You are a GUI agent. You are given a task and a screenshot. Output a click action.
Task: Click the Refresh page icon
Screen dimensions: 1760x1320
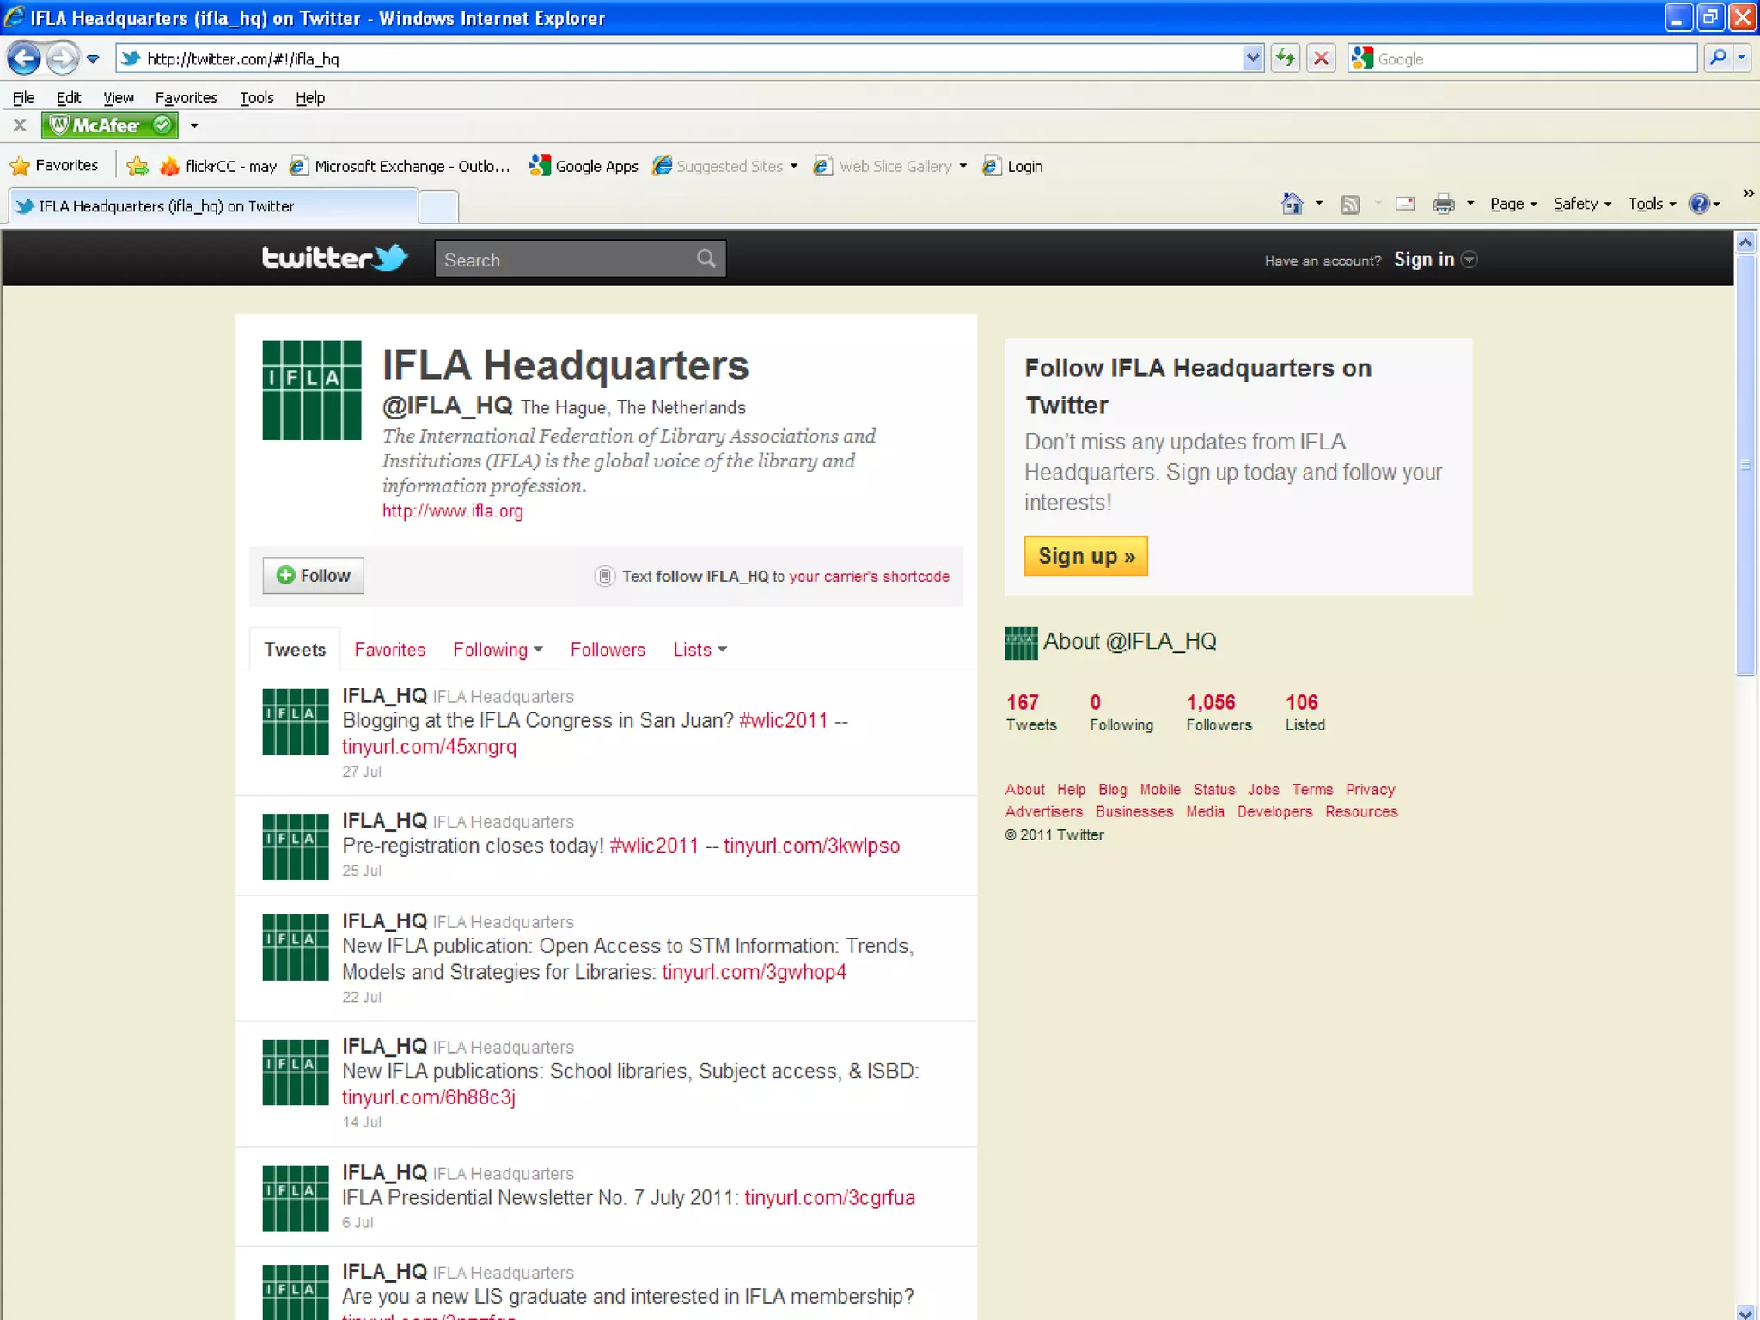click(1285, 58)
